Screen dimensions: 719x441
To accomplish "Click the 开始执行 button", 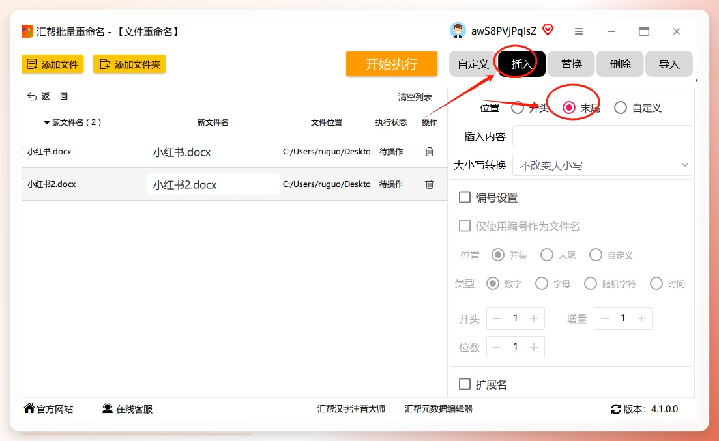I will click(x=392, y=64).
